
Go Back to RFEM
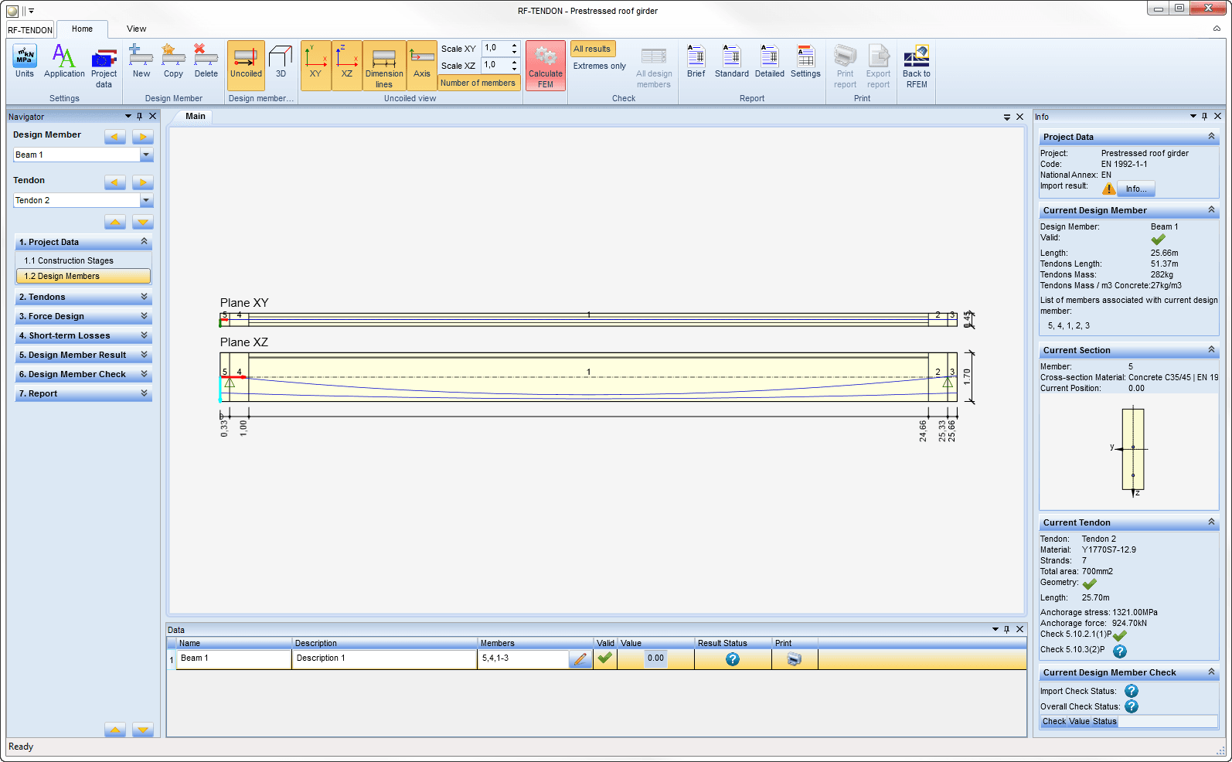(917, 66)
